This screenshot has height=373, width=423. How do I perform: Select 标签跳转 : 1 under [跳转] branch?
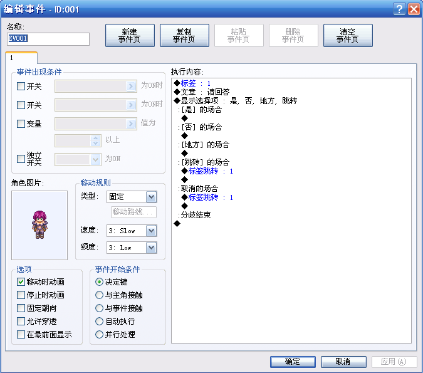(207, 171)
